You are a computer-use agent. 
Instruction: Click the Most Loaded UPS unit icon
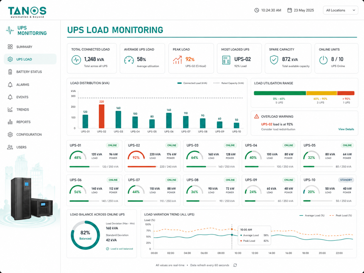pos(226,60)
